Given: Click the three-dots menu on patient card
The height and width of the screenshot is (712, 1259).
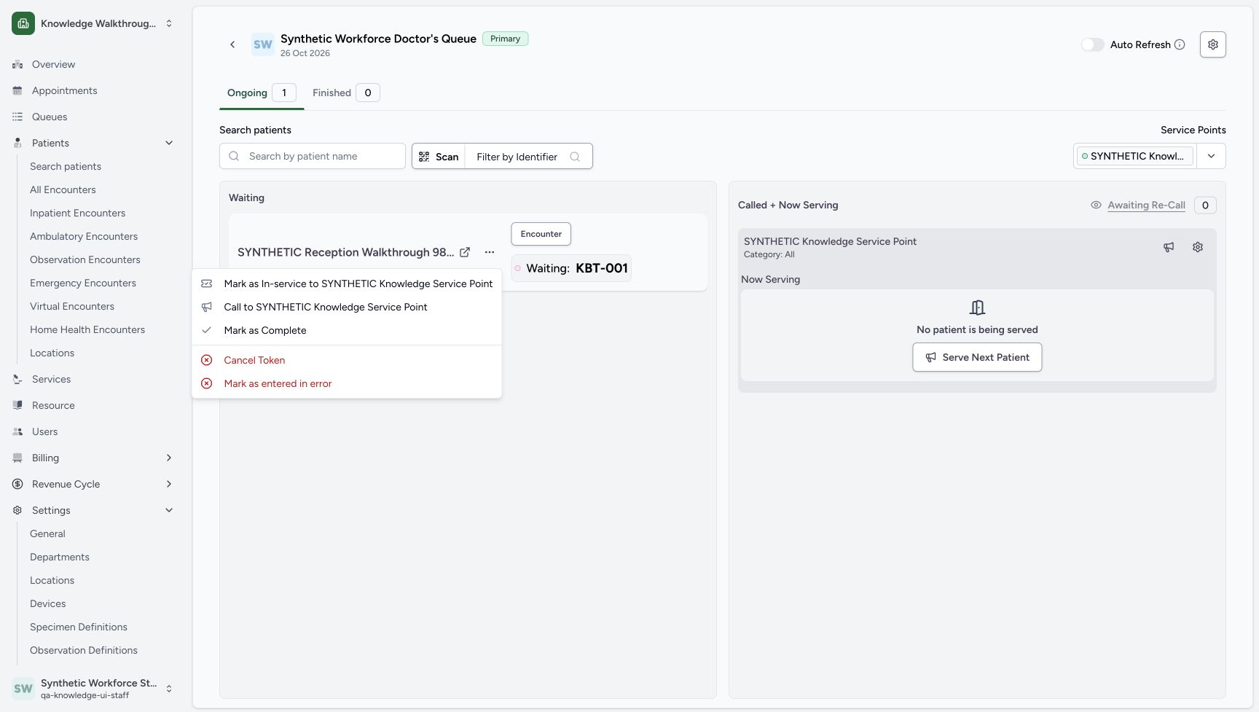Looking at the screenshot, I should (490, 252).
